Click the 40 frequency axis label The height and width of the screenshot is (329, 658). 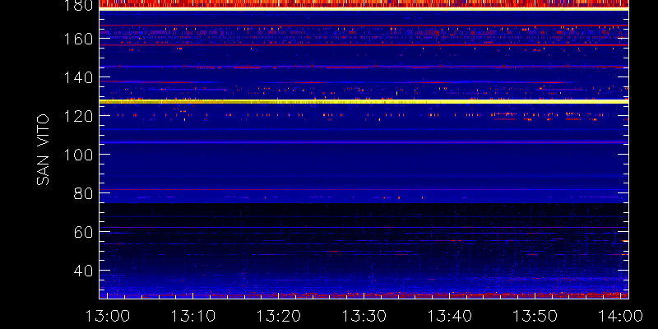pos(83,271)
